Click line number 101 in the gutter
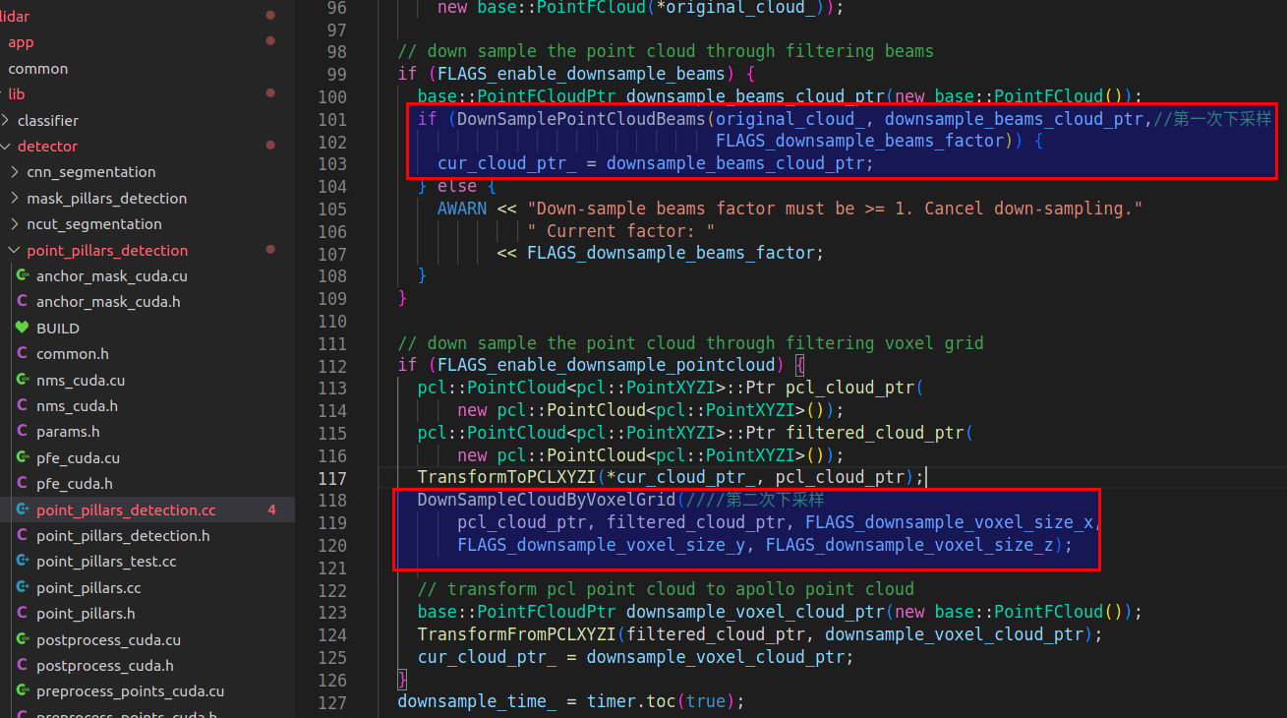Image resolution: width=1287 pixels, height=718 pixels. coord(333,119)
